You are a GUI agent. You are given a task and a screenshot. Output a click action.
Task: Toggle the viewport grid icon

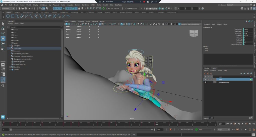(100, 24)
